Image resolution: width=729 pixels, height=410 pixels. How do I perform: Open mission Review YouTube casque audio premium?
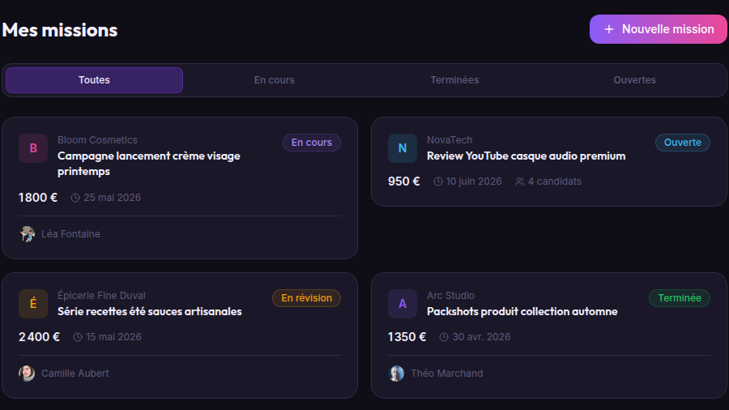[526, 156]
